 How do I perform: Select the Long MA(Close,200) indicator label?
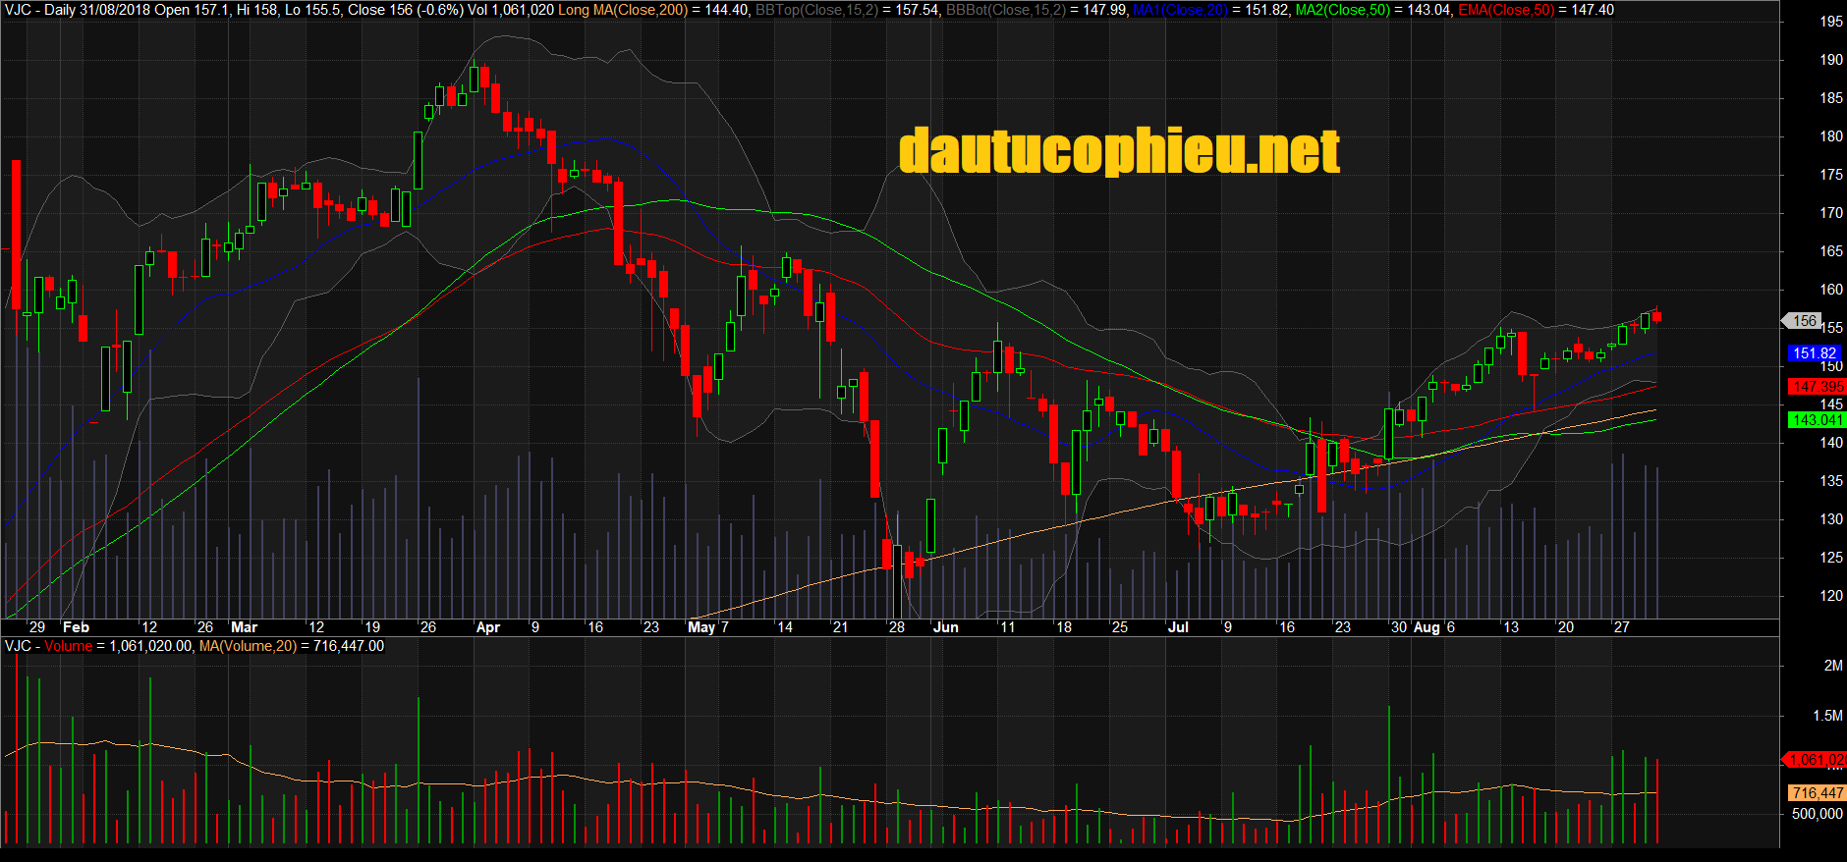(622, 10)
